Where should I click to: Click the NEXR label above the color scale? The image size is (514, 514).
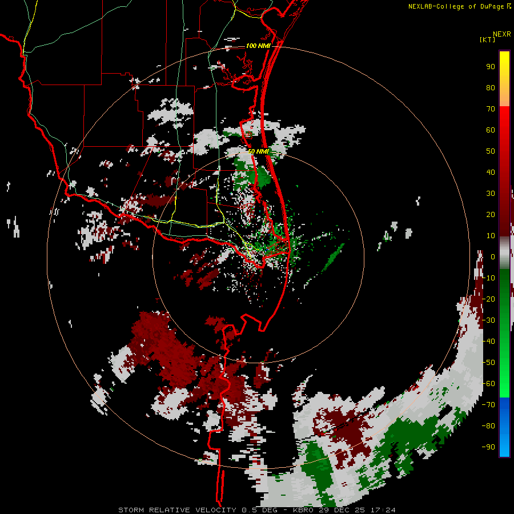501,34
